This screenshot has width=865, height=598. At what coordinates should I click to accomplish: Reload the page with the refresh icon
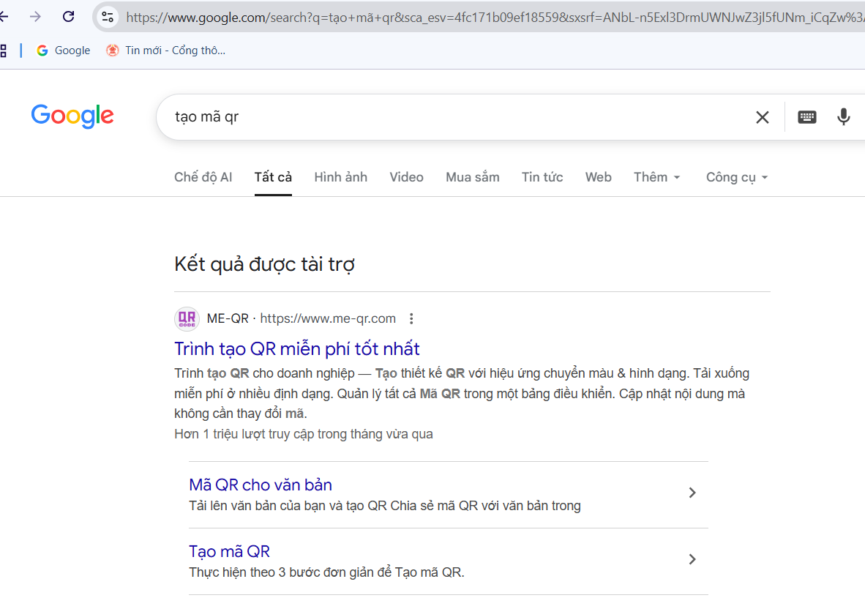[68, 17]
